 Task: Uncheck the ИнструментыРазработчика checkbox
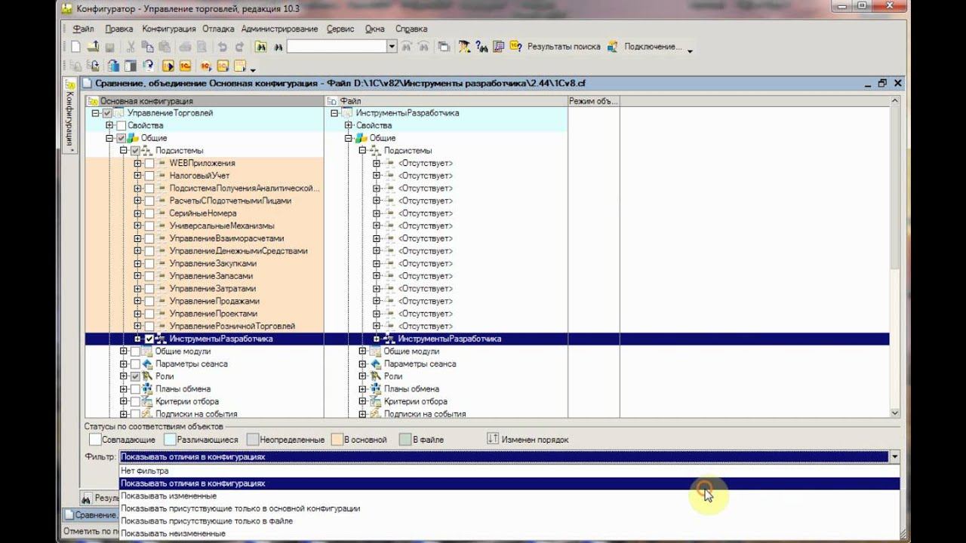pyautogui.click(x=149, y=339)
